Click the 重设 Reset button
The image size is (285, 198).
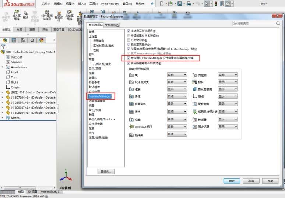(106, 172)
